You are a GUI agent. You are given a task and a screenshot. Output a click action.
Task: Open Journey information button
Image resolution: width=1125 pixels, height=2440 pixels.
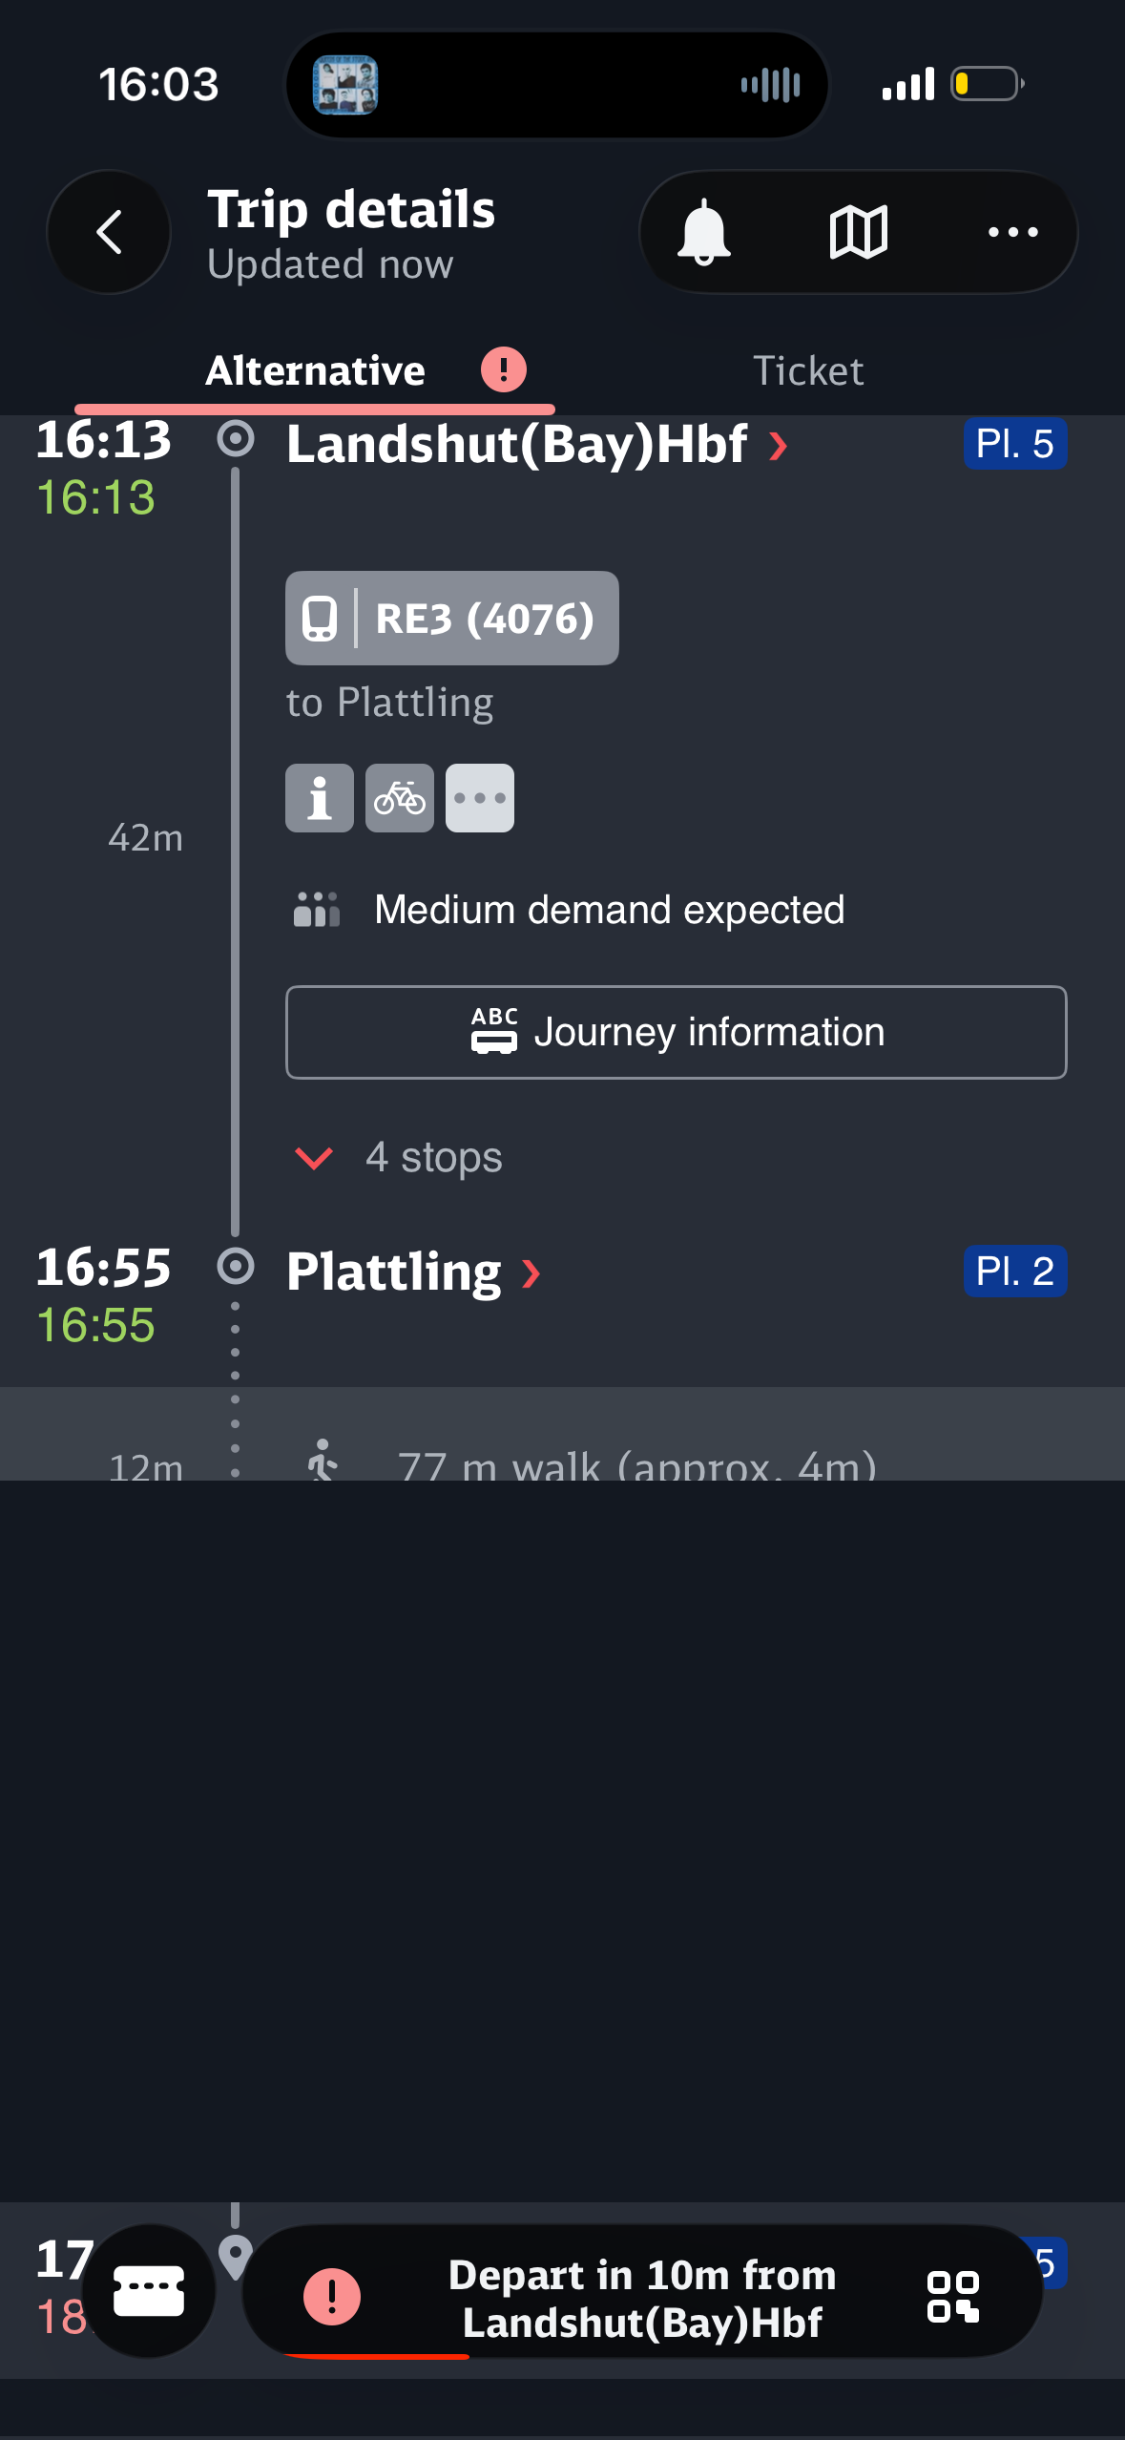click(677, 1032)
